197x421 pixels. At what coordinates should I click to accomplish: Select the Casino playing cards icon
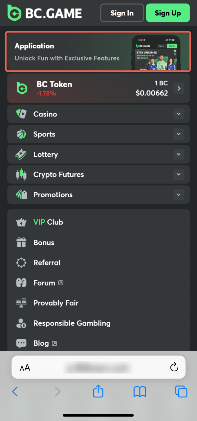coord(21,114)
